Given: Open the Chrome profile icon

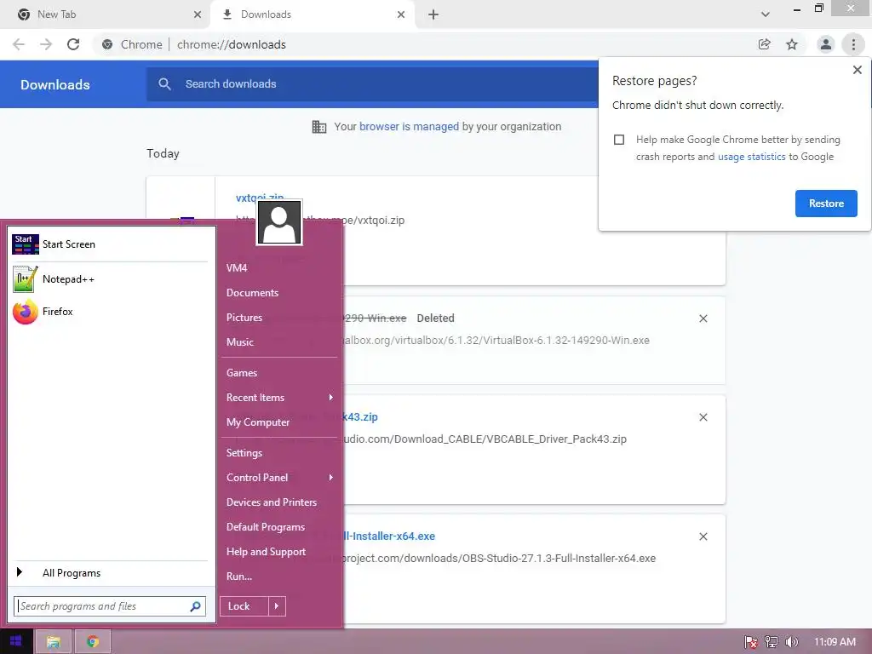Looking at the screenshot, I should pos(826,44).
